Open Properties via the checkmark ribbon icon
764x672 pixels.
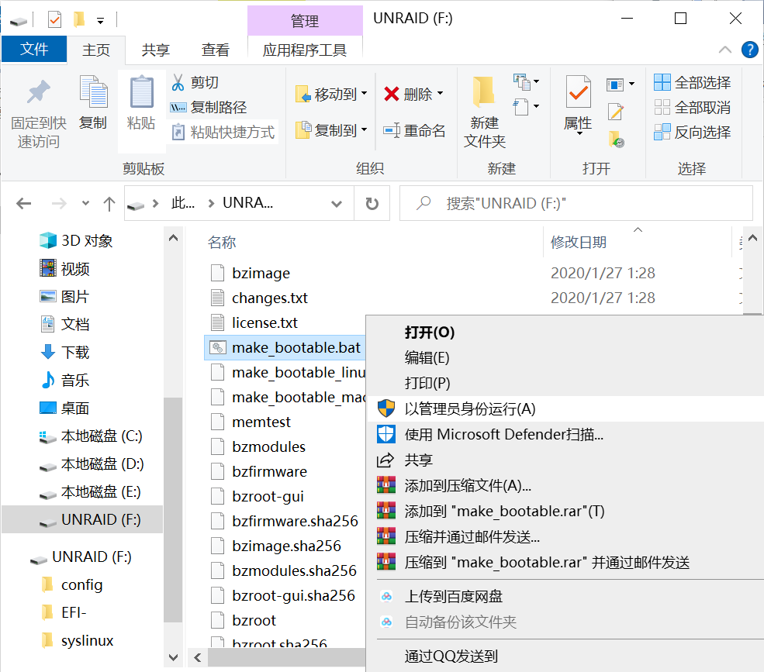(578, 93)
